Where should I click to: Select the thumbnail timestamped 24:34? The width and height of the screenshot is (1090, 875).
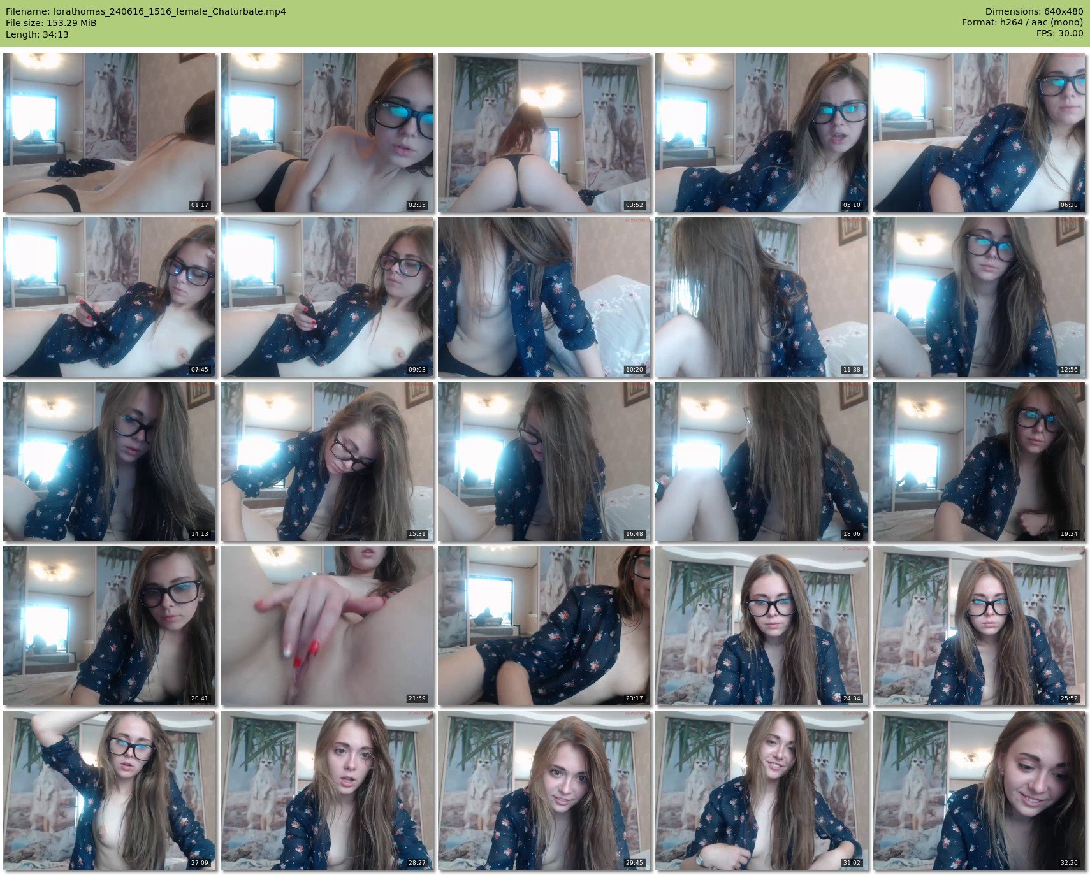(761, 626)
